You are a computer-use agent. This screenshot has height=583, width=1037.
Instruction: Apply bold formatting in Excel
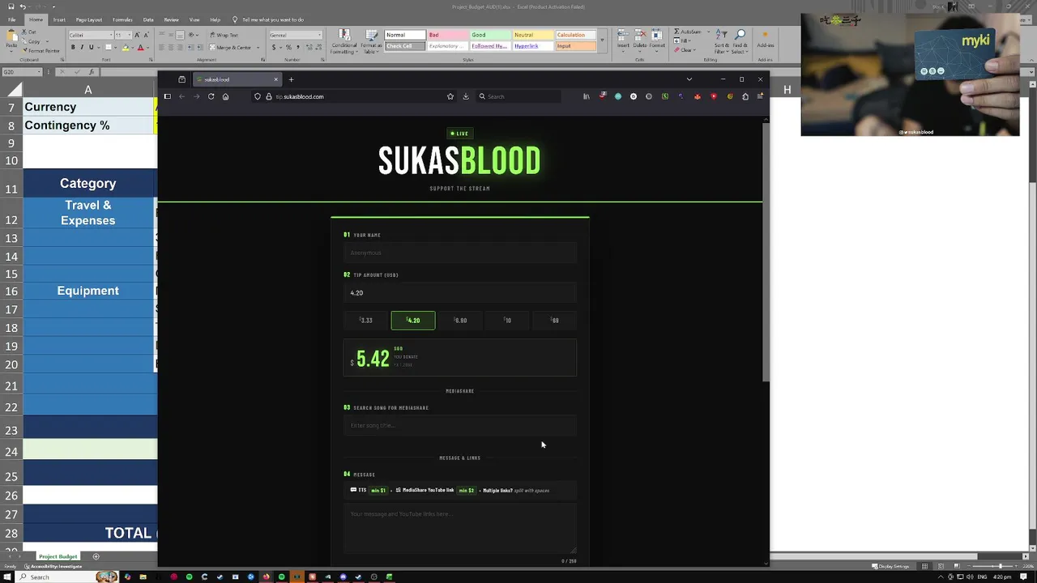tap(72, 47)
